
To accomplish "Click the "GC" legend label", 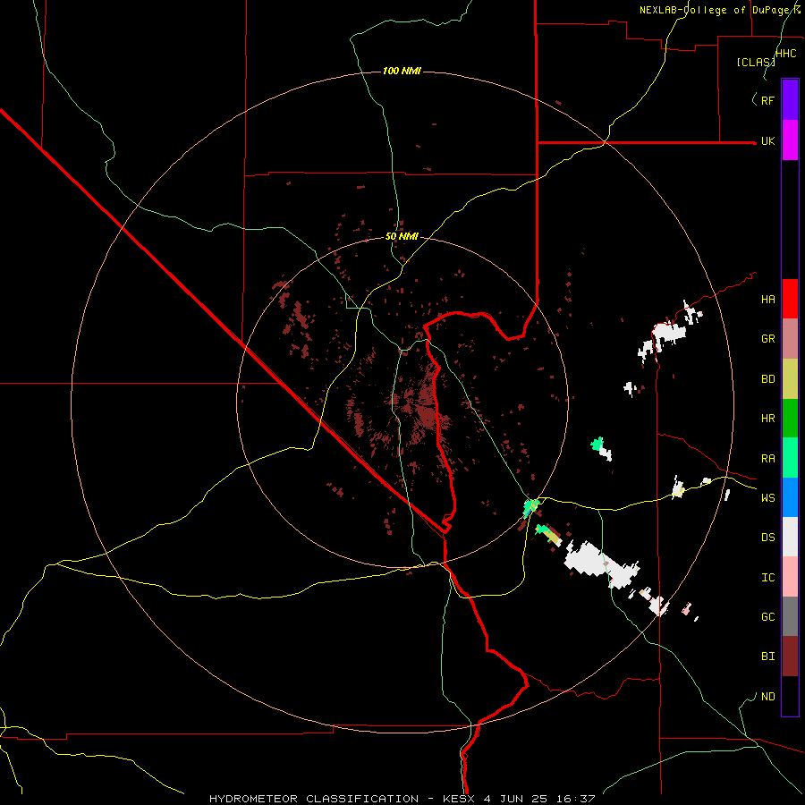I will (767, 617).
